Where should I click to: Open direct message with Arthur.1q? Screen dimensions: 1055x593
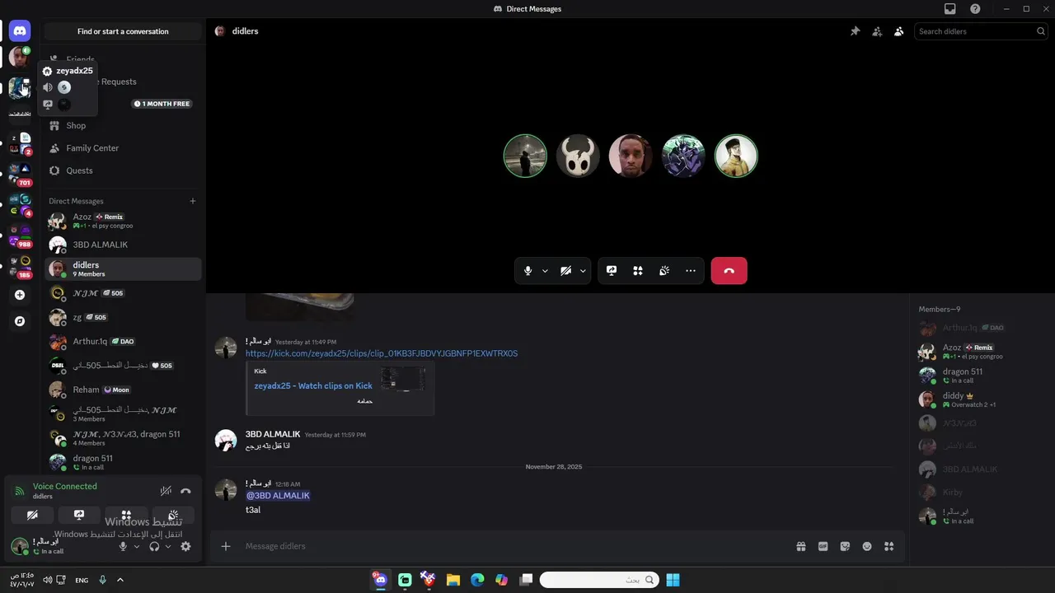click(x=123, y=341)
